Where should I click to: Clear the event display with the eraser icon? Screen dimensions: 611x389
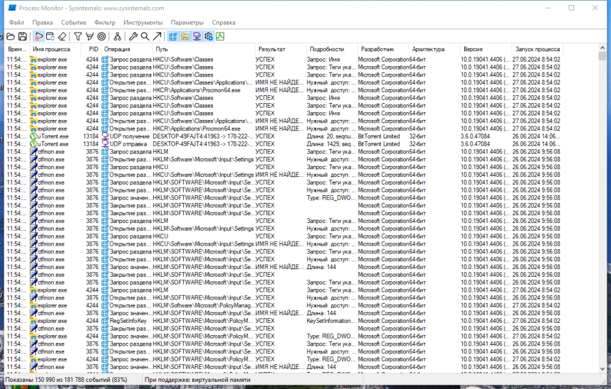62,36
